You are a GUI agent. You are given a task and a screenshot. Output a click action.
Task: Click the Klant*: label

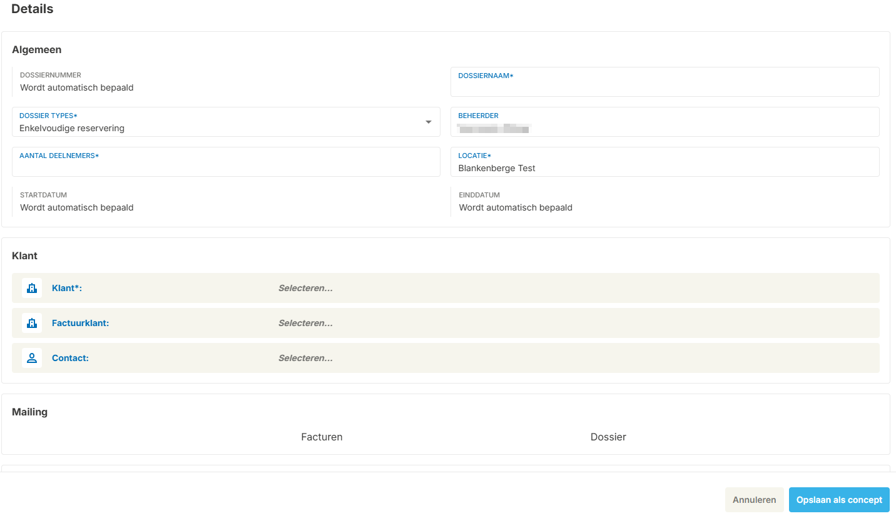[x=67, y=288]
